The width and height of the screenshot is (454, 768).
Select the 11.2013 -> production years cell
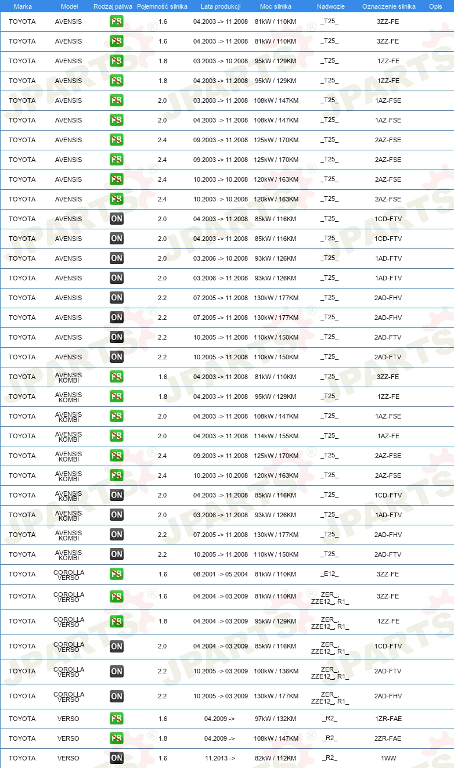(220, 758)
